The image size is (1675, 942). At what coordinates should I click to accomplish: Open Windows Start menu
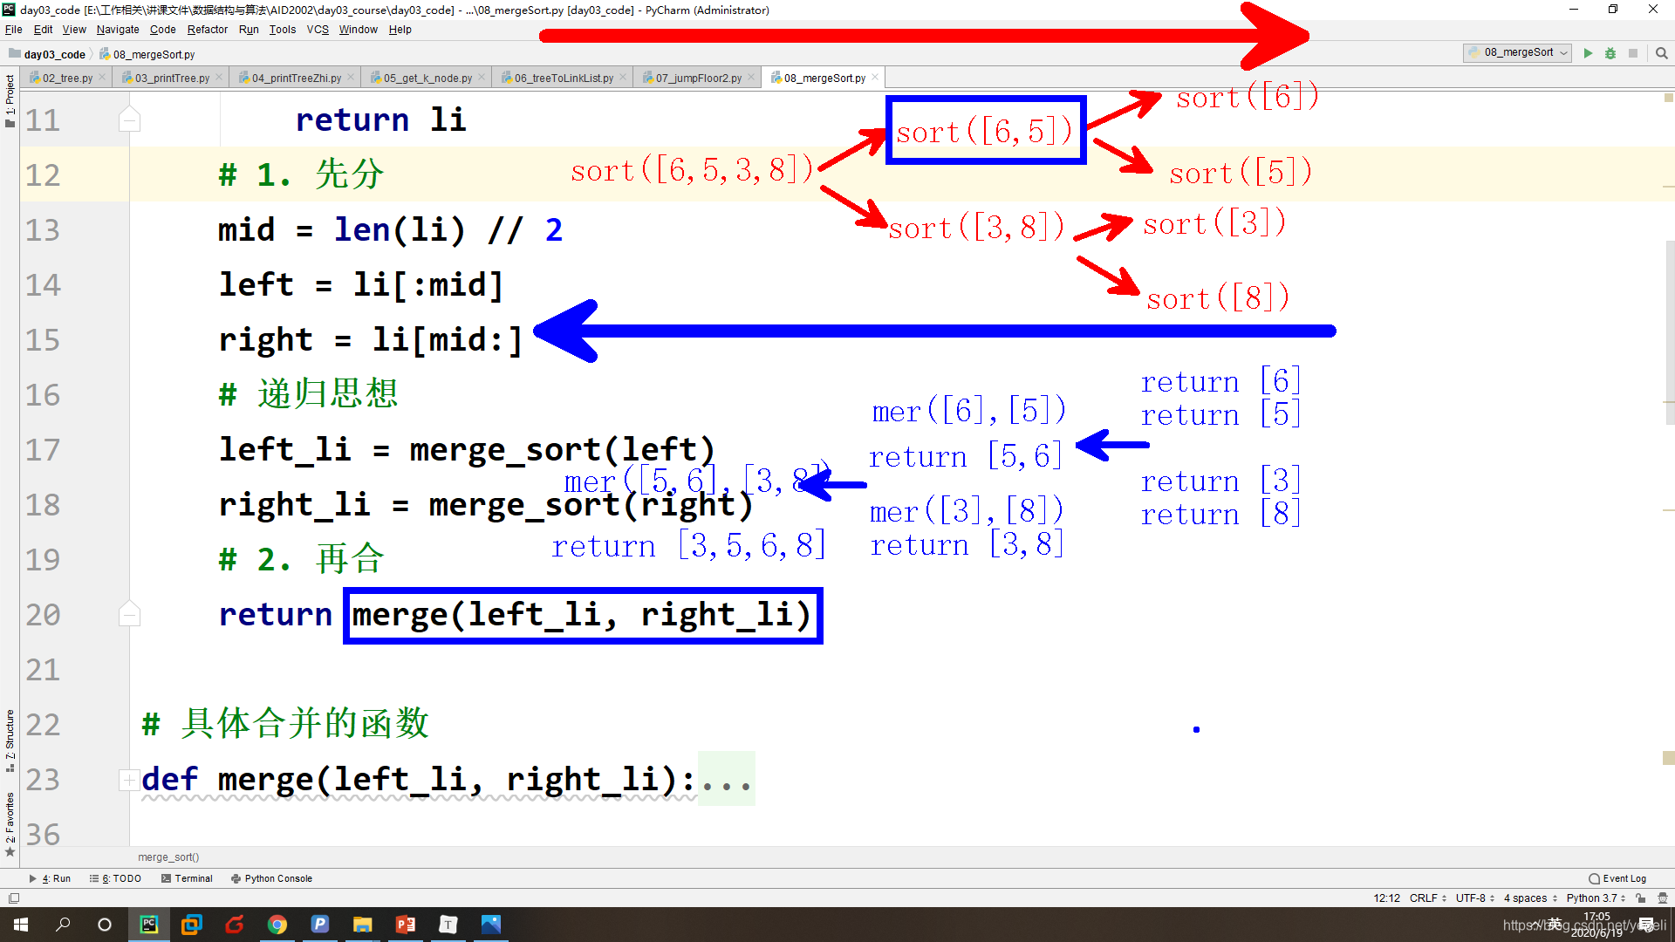pyautogui.click(x=21, y=925)
